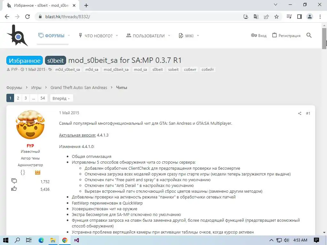Open media control icon in toolbar

(289, 17)
